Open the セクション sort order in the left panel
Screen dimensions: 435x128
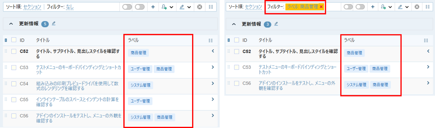[x=33, y=7]
